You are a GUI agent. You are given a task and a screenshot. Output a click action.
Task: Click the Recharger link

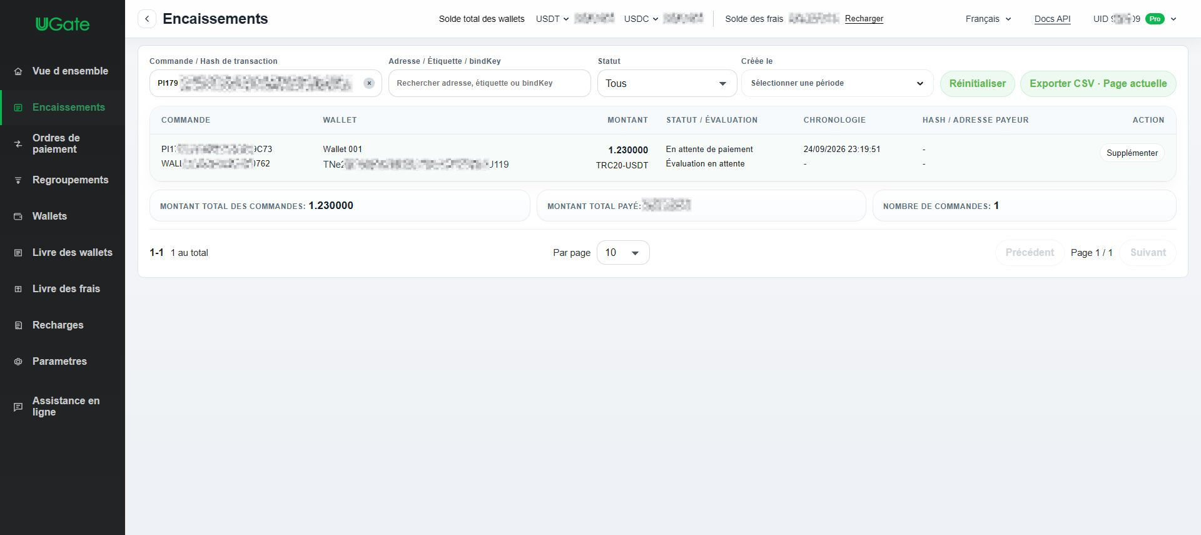pyautogui.click(x=864, y=19)
